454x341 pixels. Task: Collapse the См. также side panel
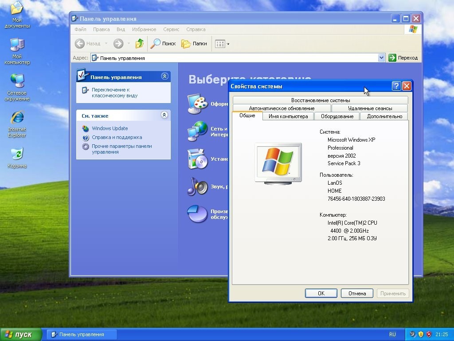pos(164,115)
